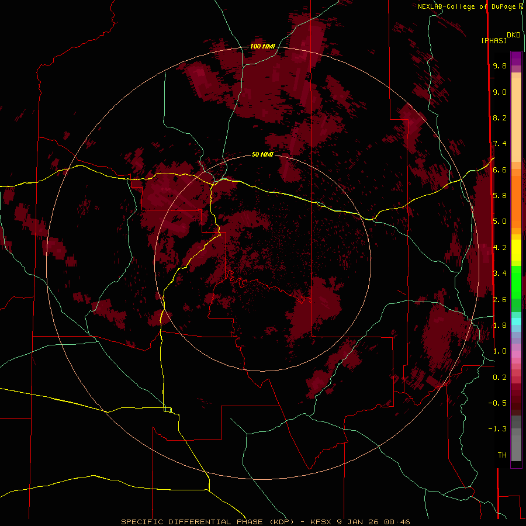Click the 8.2 scale label
The width and height of the screenshot is (526, 526).
(x=500, y=117)
